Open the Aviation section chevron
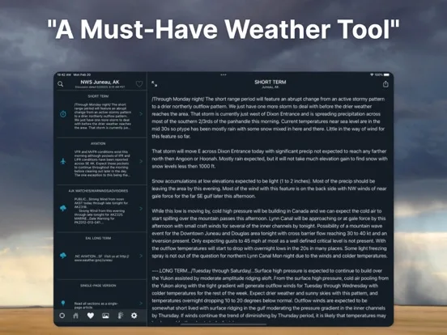This screenshot has width=447, height=335. pos(141,161)
